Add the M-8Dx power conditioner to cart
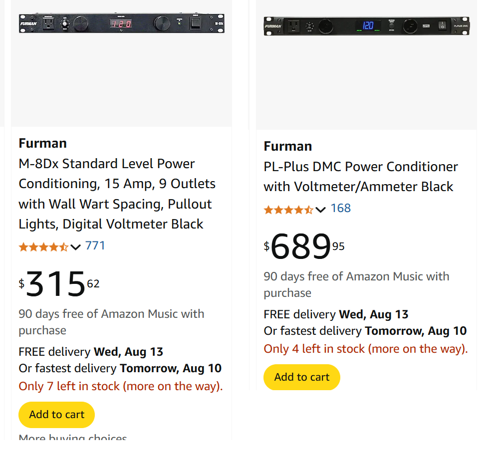The width and height of the screenshot is (494, 470). pos(56,415)
